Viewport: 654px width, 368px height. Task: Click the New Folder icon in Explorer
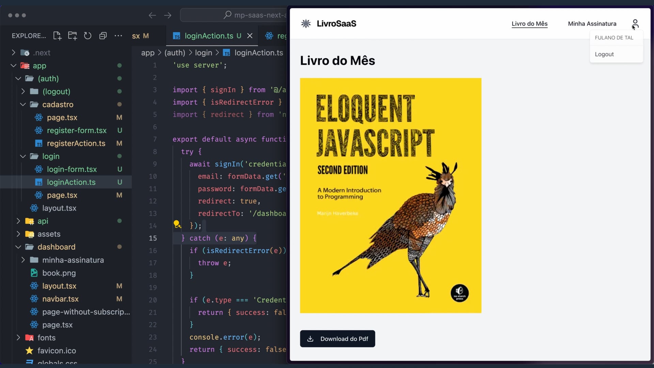(x=72, y=36)
